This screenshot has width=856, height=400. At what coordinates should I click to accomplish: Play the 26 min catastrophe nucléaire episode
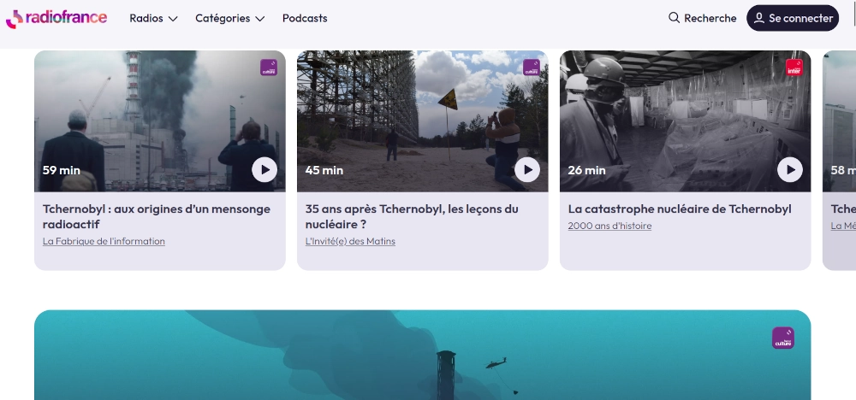(x=790, y=170)
